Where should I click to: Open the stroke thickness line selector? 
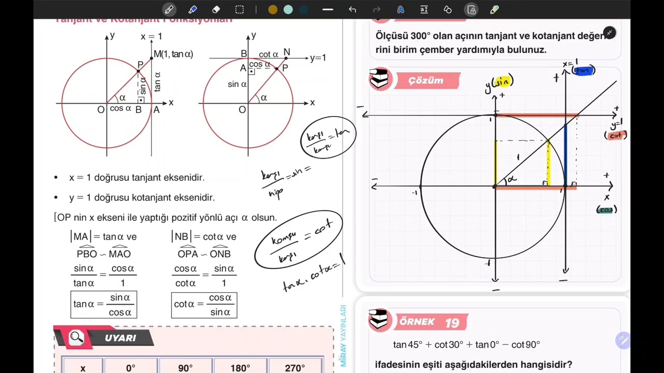click(x=328, y=9)
